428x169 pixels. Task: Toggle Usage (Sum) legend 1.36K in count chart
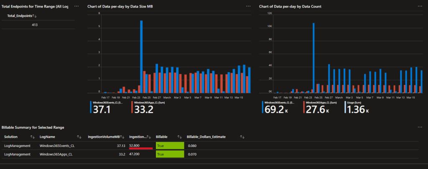[355, 109]
